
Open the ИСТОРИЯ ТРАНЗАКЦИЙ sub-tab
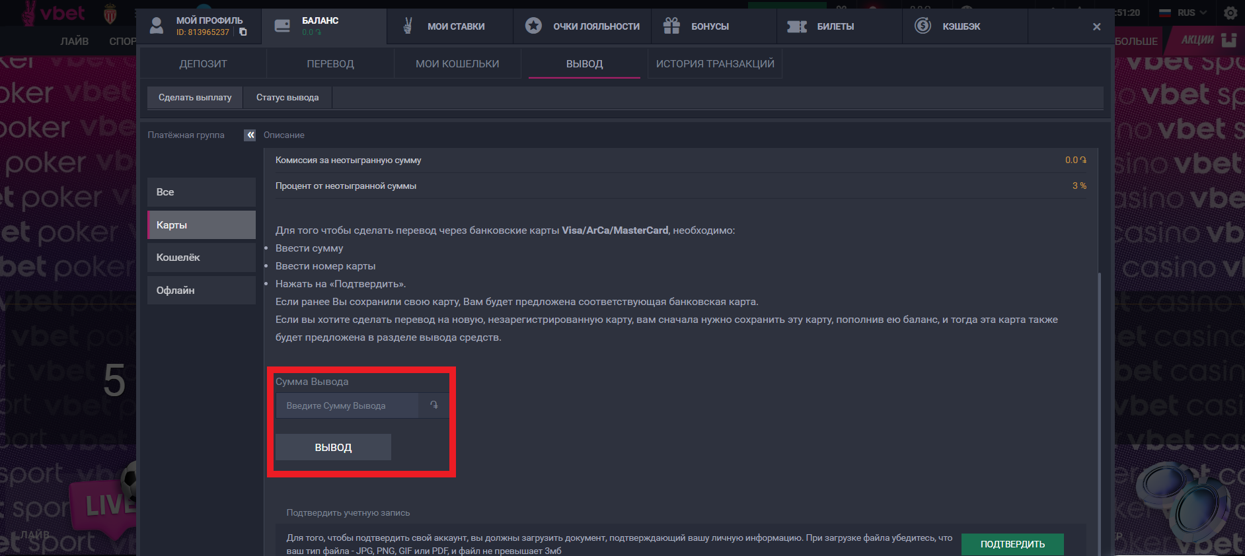(x=715, y=63)
